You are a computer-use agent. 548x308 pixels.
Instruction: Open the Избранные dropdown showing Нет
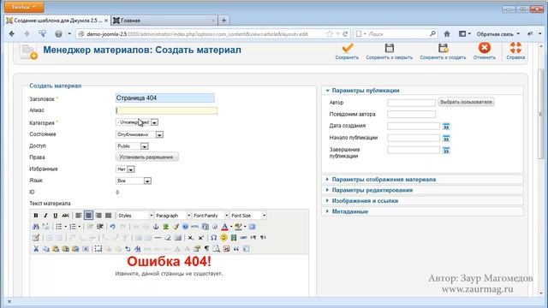coord(125,169)
